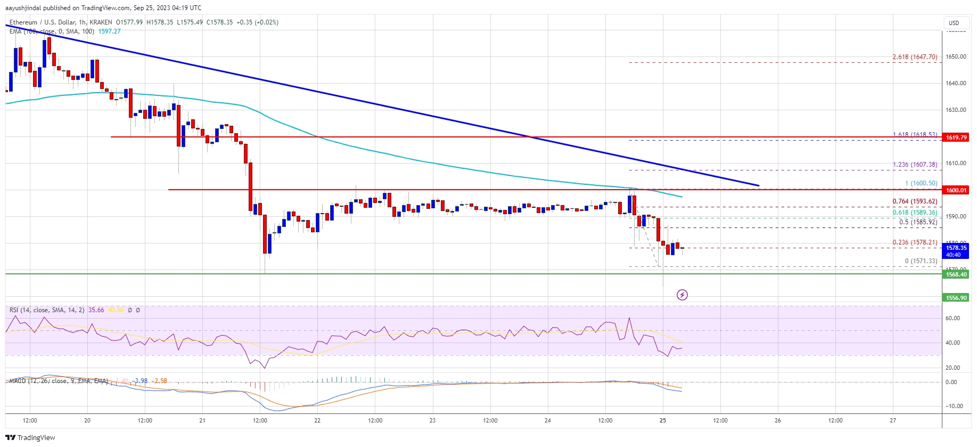This screenshot has height=447, width=977.
Task: Click the opening price value O1577.99
Action: [x=129, y=22]
